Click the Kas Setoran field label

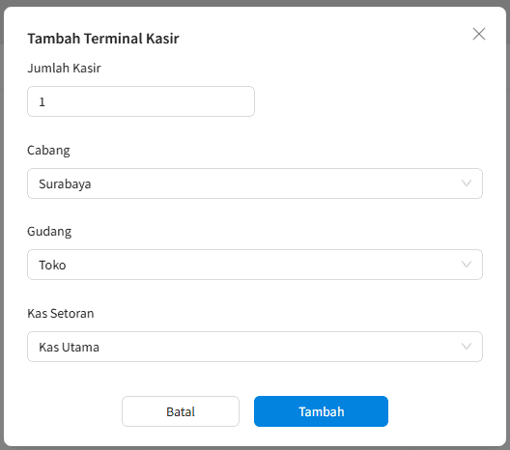[x=61, y=314]
